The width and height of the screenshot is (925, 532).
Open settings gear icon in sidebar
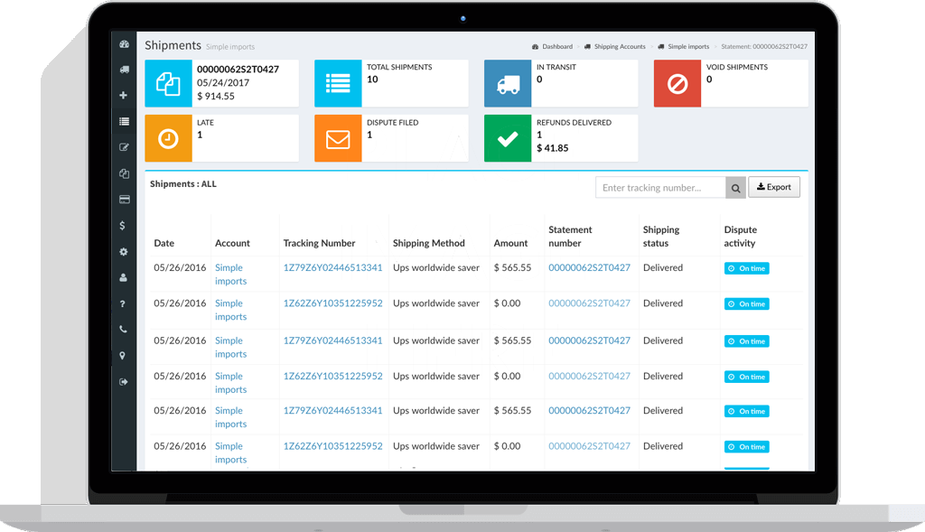point(123,252)
